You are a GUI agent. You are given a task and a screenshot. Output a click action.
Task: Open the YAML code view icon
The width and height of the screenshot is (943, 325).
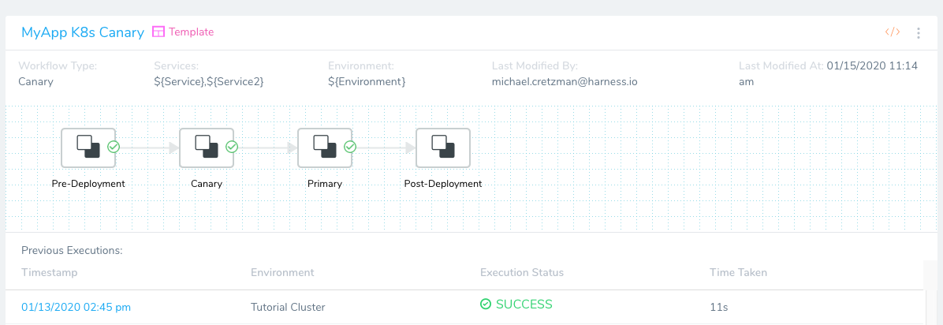pos(893,32)
